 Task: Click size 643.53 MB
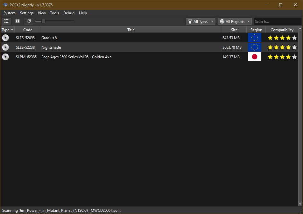point(231,38)
